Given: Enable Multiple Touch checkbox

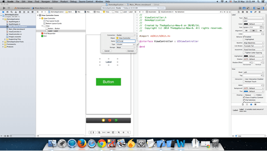Looking at the screenshot, I should [x=244, y=82].
